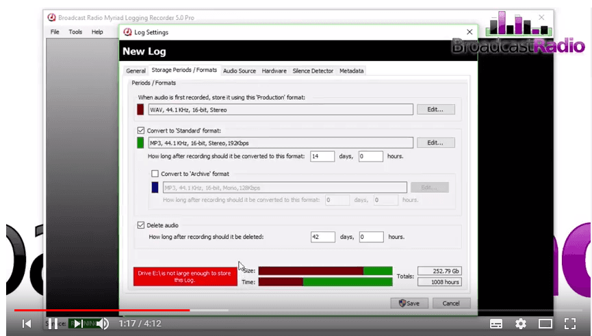592x336 pixels.
Task: Skip to the previous video
Action: (x=27, y=324)
